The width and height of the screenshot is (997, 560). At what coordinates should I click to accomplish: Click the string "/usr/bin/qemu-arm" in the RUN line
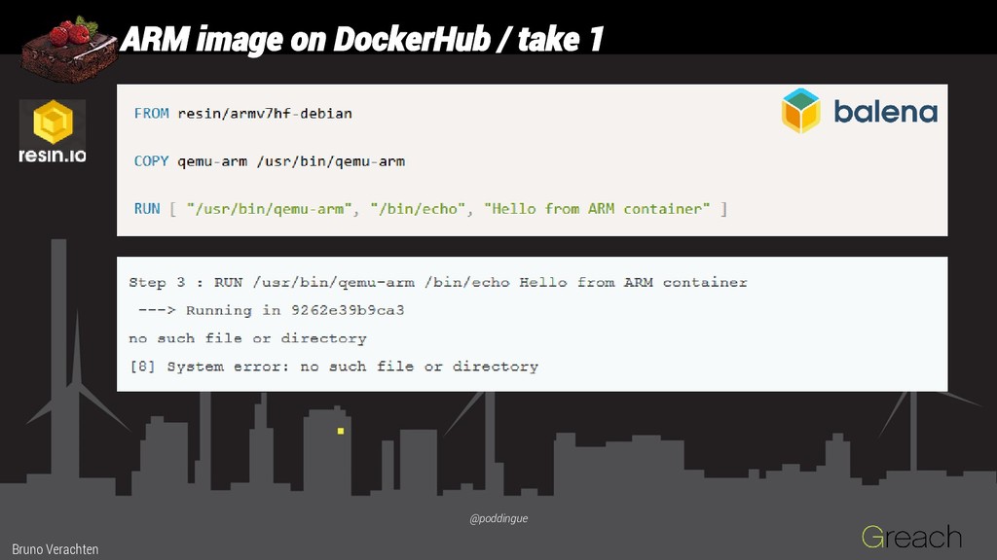(269, 209)
